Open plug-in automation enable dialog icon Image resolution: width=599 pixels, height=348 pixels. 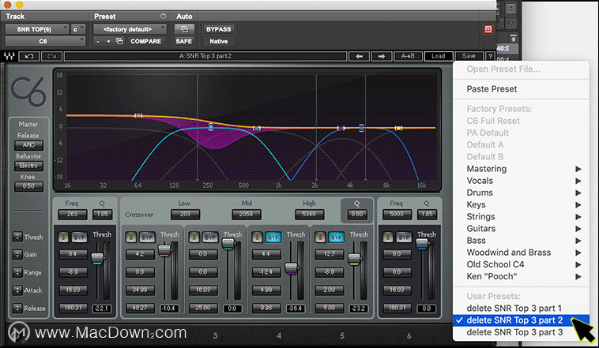coord(184,29)
